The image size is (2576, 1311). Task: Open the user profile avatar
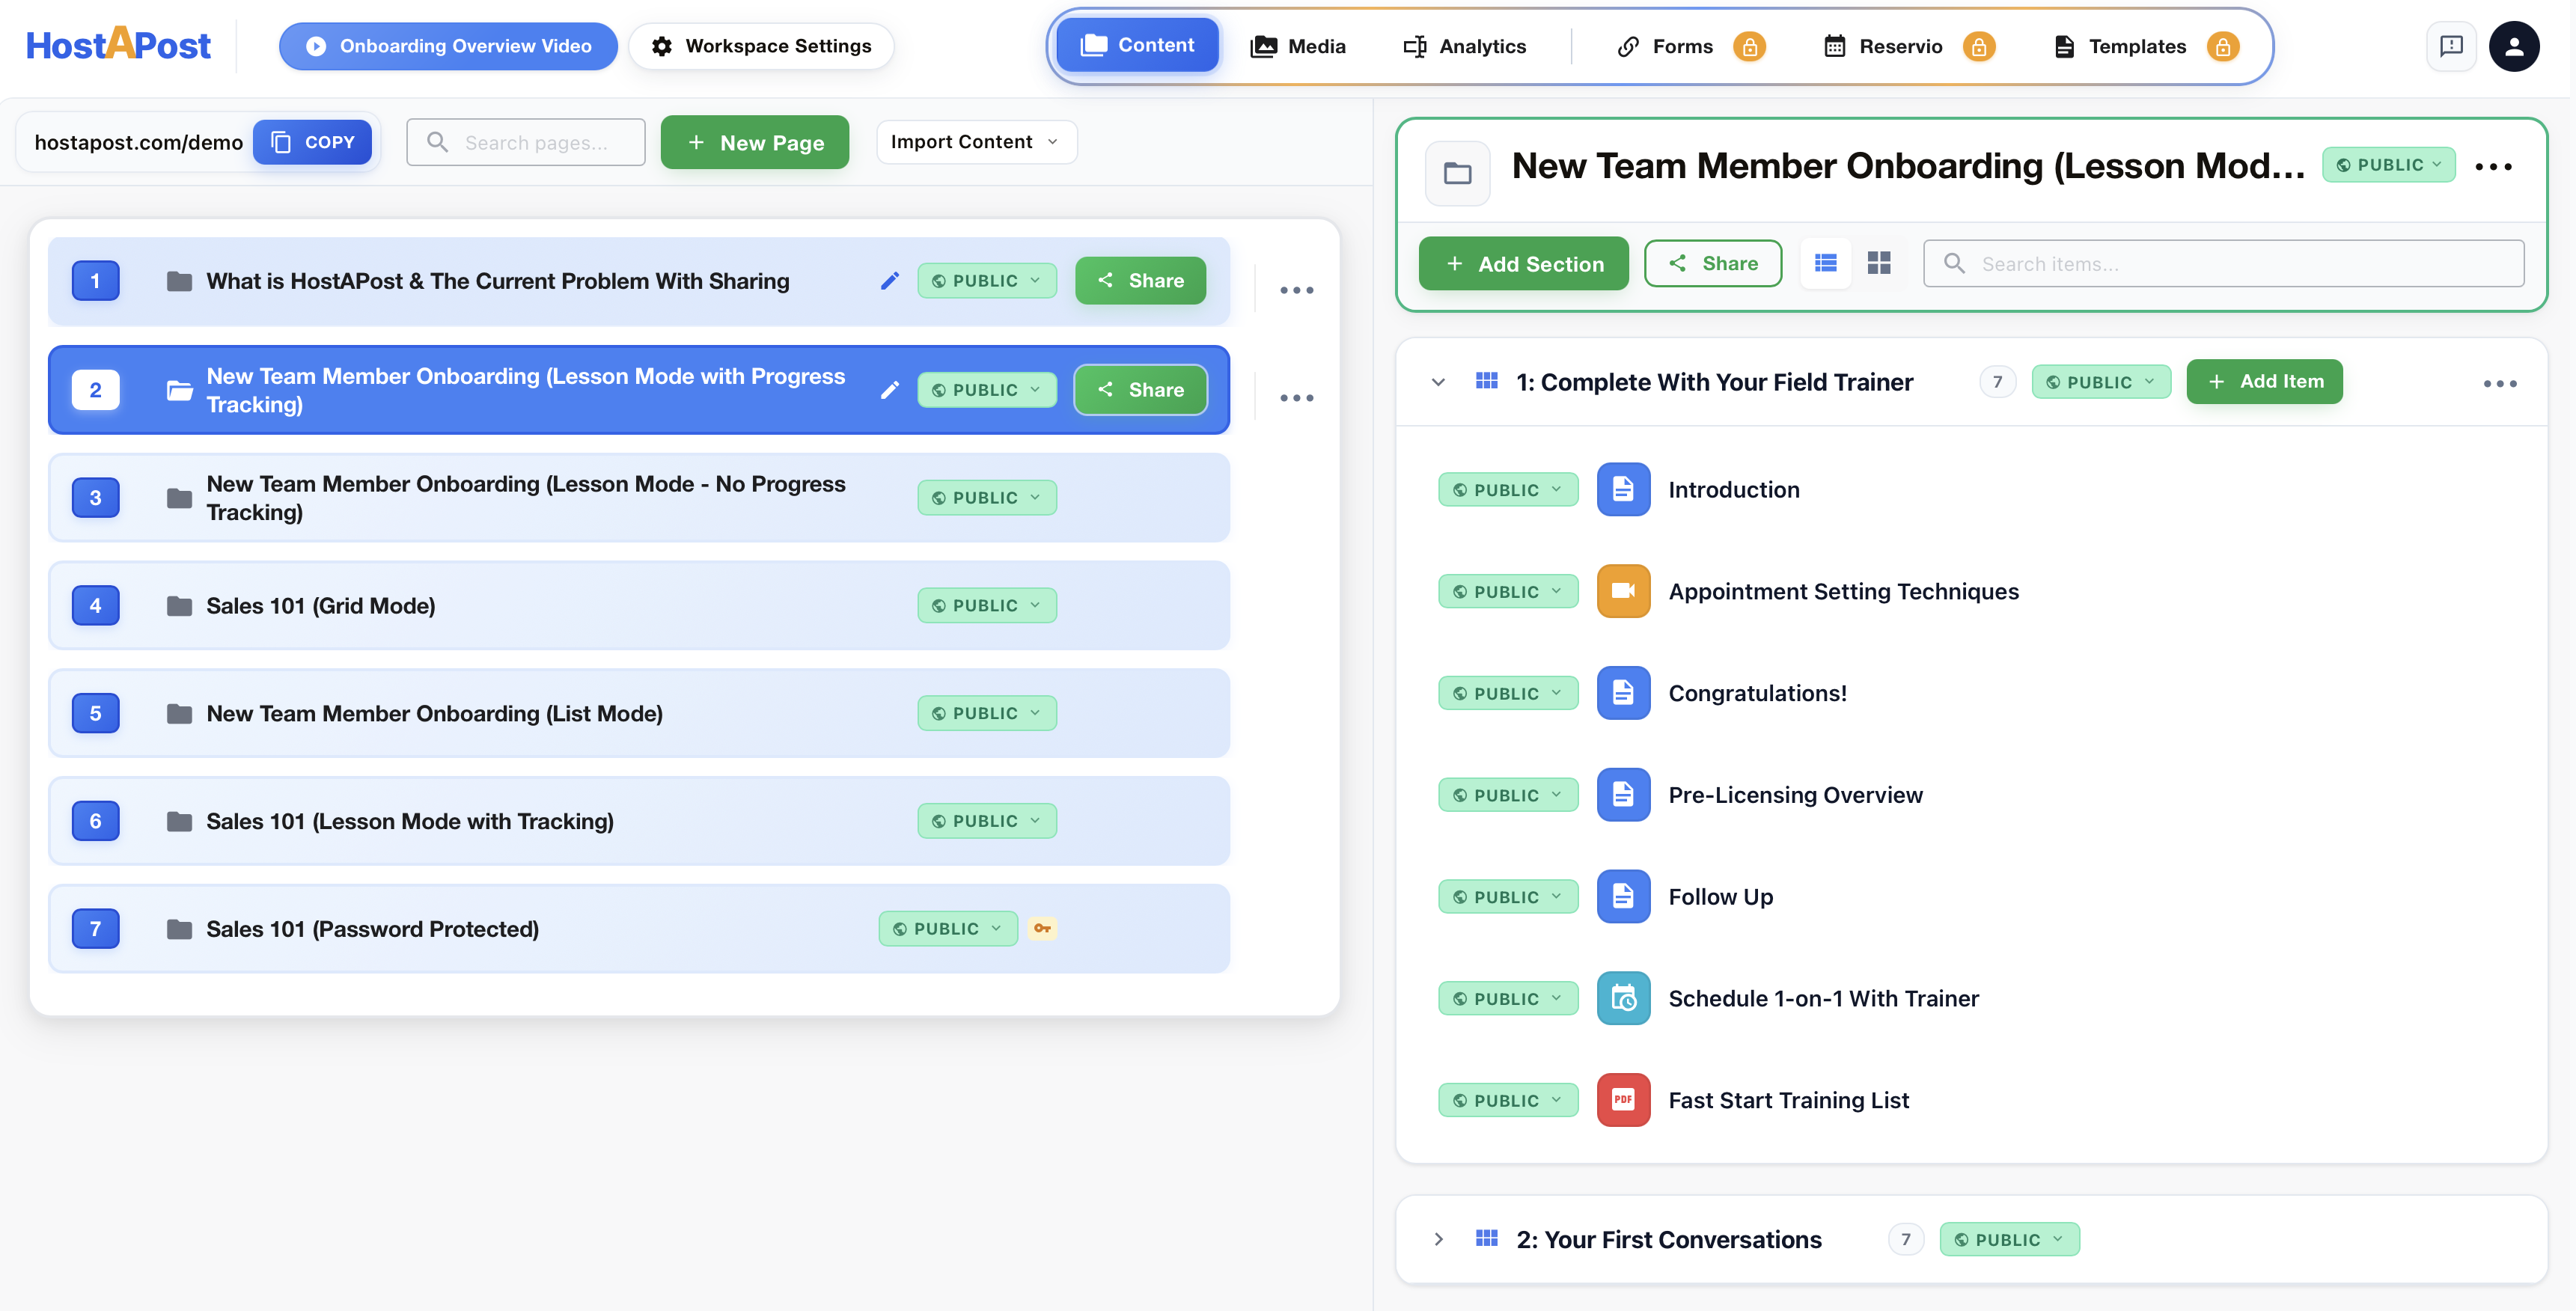[2514, 46]
